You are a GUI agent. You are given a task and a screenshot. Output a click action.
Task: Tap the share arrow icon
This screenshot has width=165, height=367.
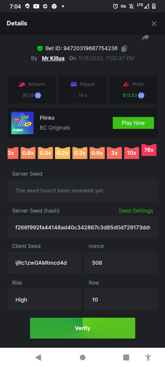145,38
